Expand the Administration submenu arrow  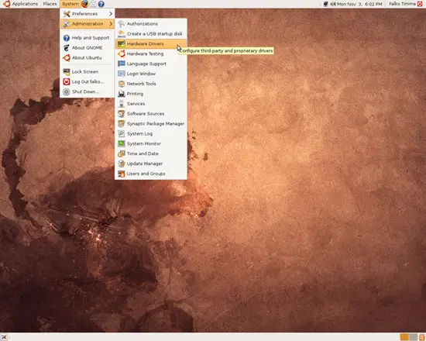pyautogui.click(x=111, y=24)
